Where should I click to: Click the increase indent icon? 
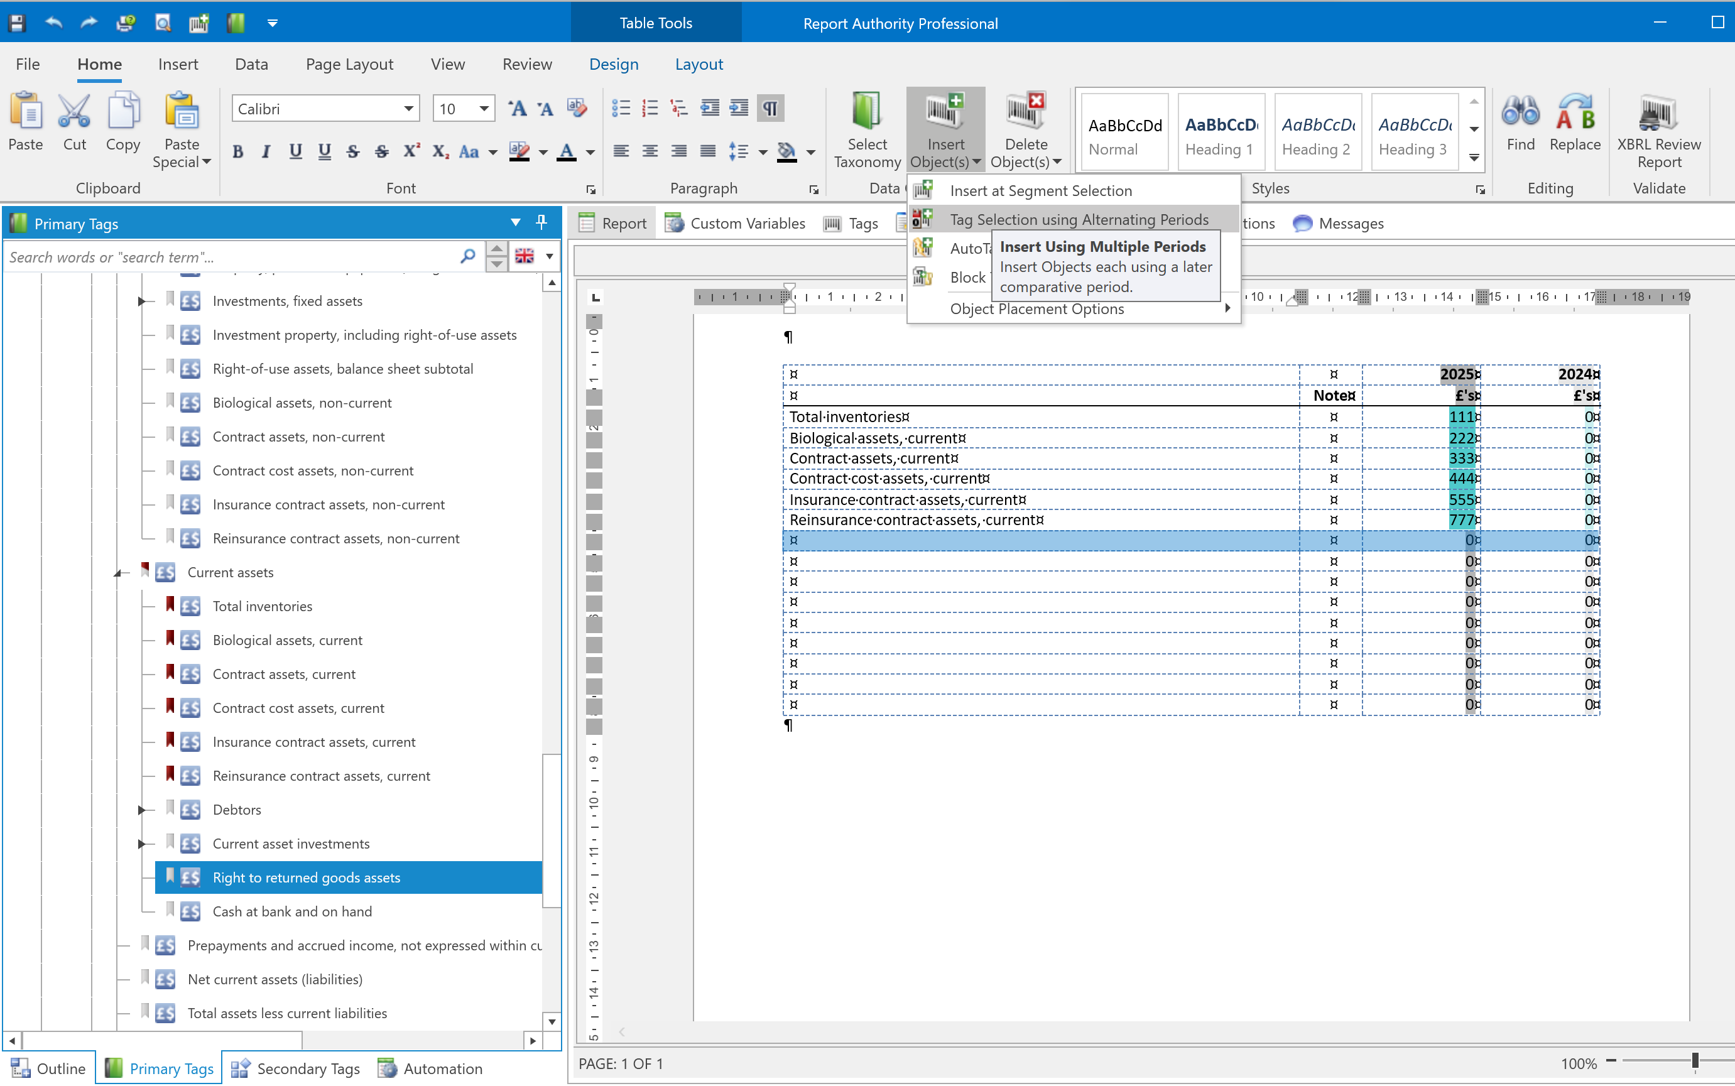pyautogui.click(x=739, y=109)
